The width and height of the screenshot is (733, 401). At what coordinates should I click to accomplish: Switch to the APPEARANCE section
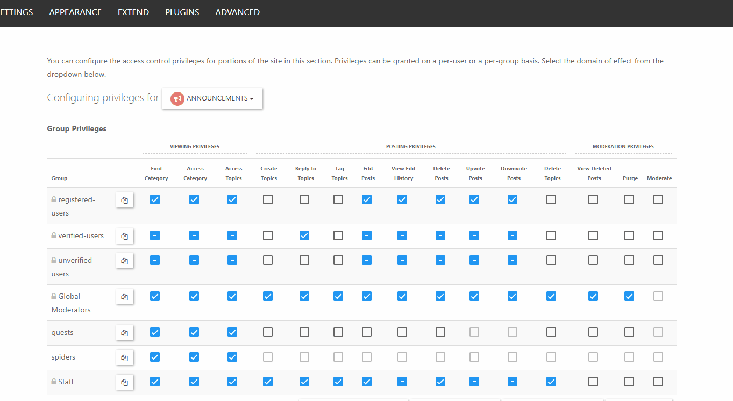tap(75, 12)
